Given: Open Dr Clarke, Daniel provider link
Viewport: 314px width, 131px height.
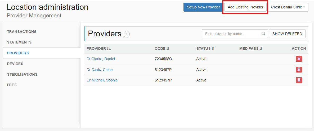Looking at the screenshot, I should click(x=101, y=59).
